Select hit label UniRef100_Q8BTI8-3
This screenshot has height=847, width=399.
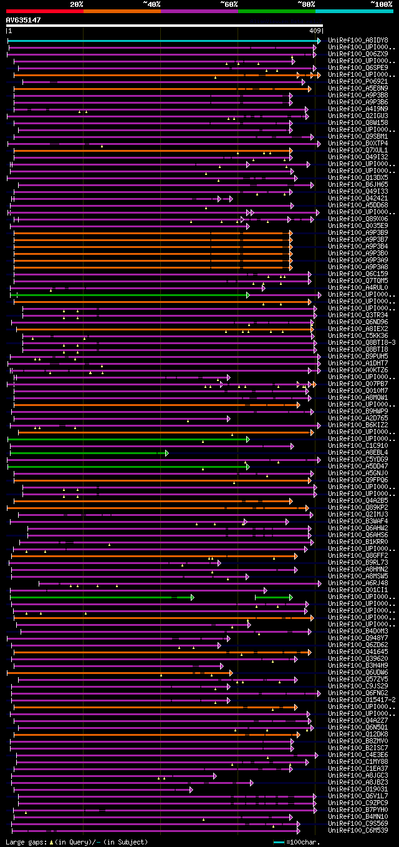tap(363, 343)
